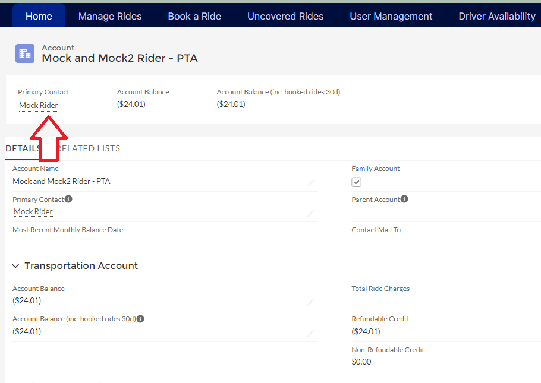Screen dimensions: 541x383
Task: Select the Details tab
Action: pos(21,148)
